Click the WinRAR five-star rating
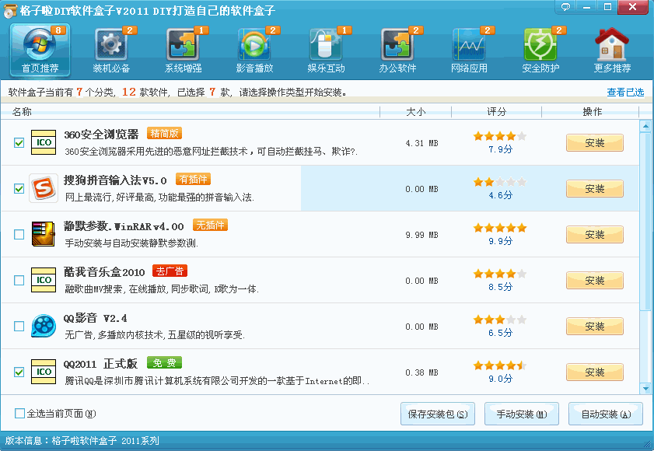 (x=500, y=228)
